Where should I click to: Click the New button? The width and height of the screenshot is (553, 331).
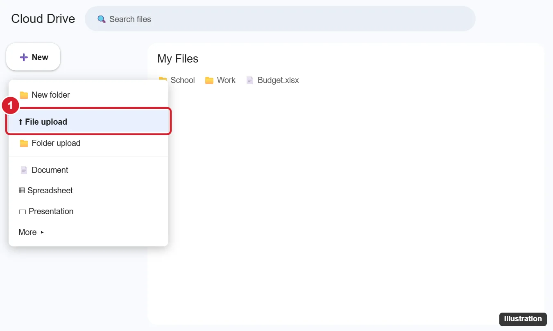coord(33,57)
